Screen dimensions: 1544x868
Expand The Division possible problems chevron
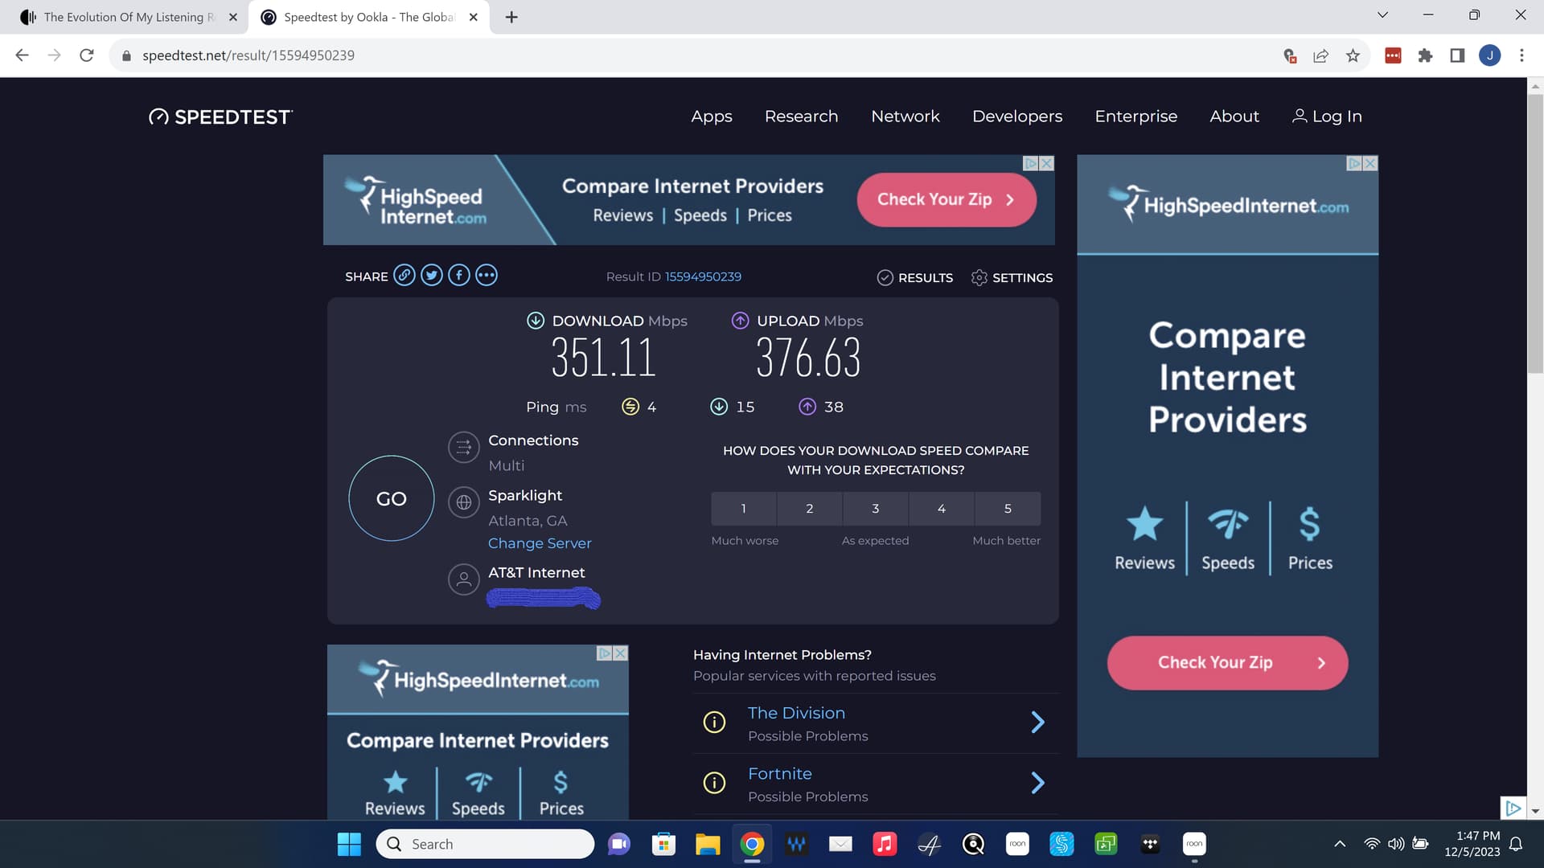(x=1038, y=723)
